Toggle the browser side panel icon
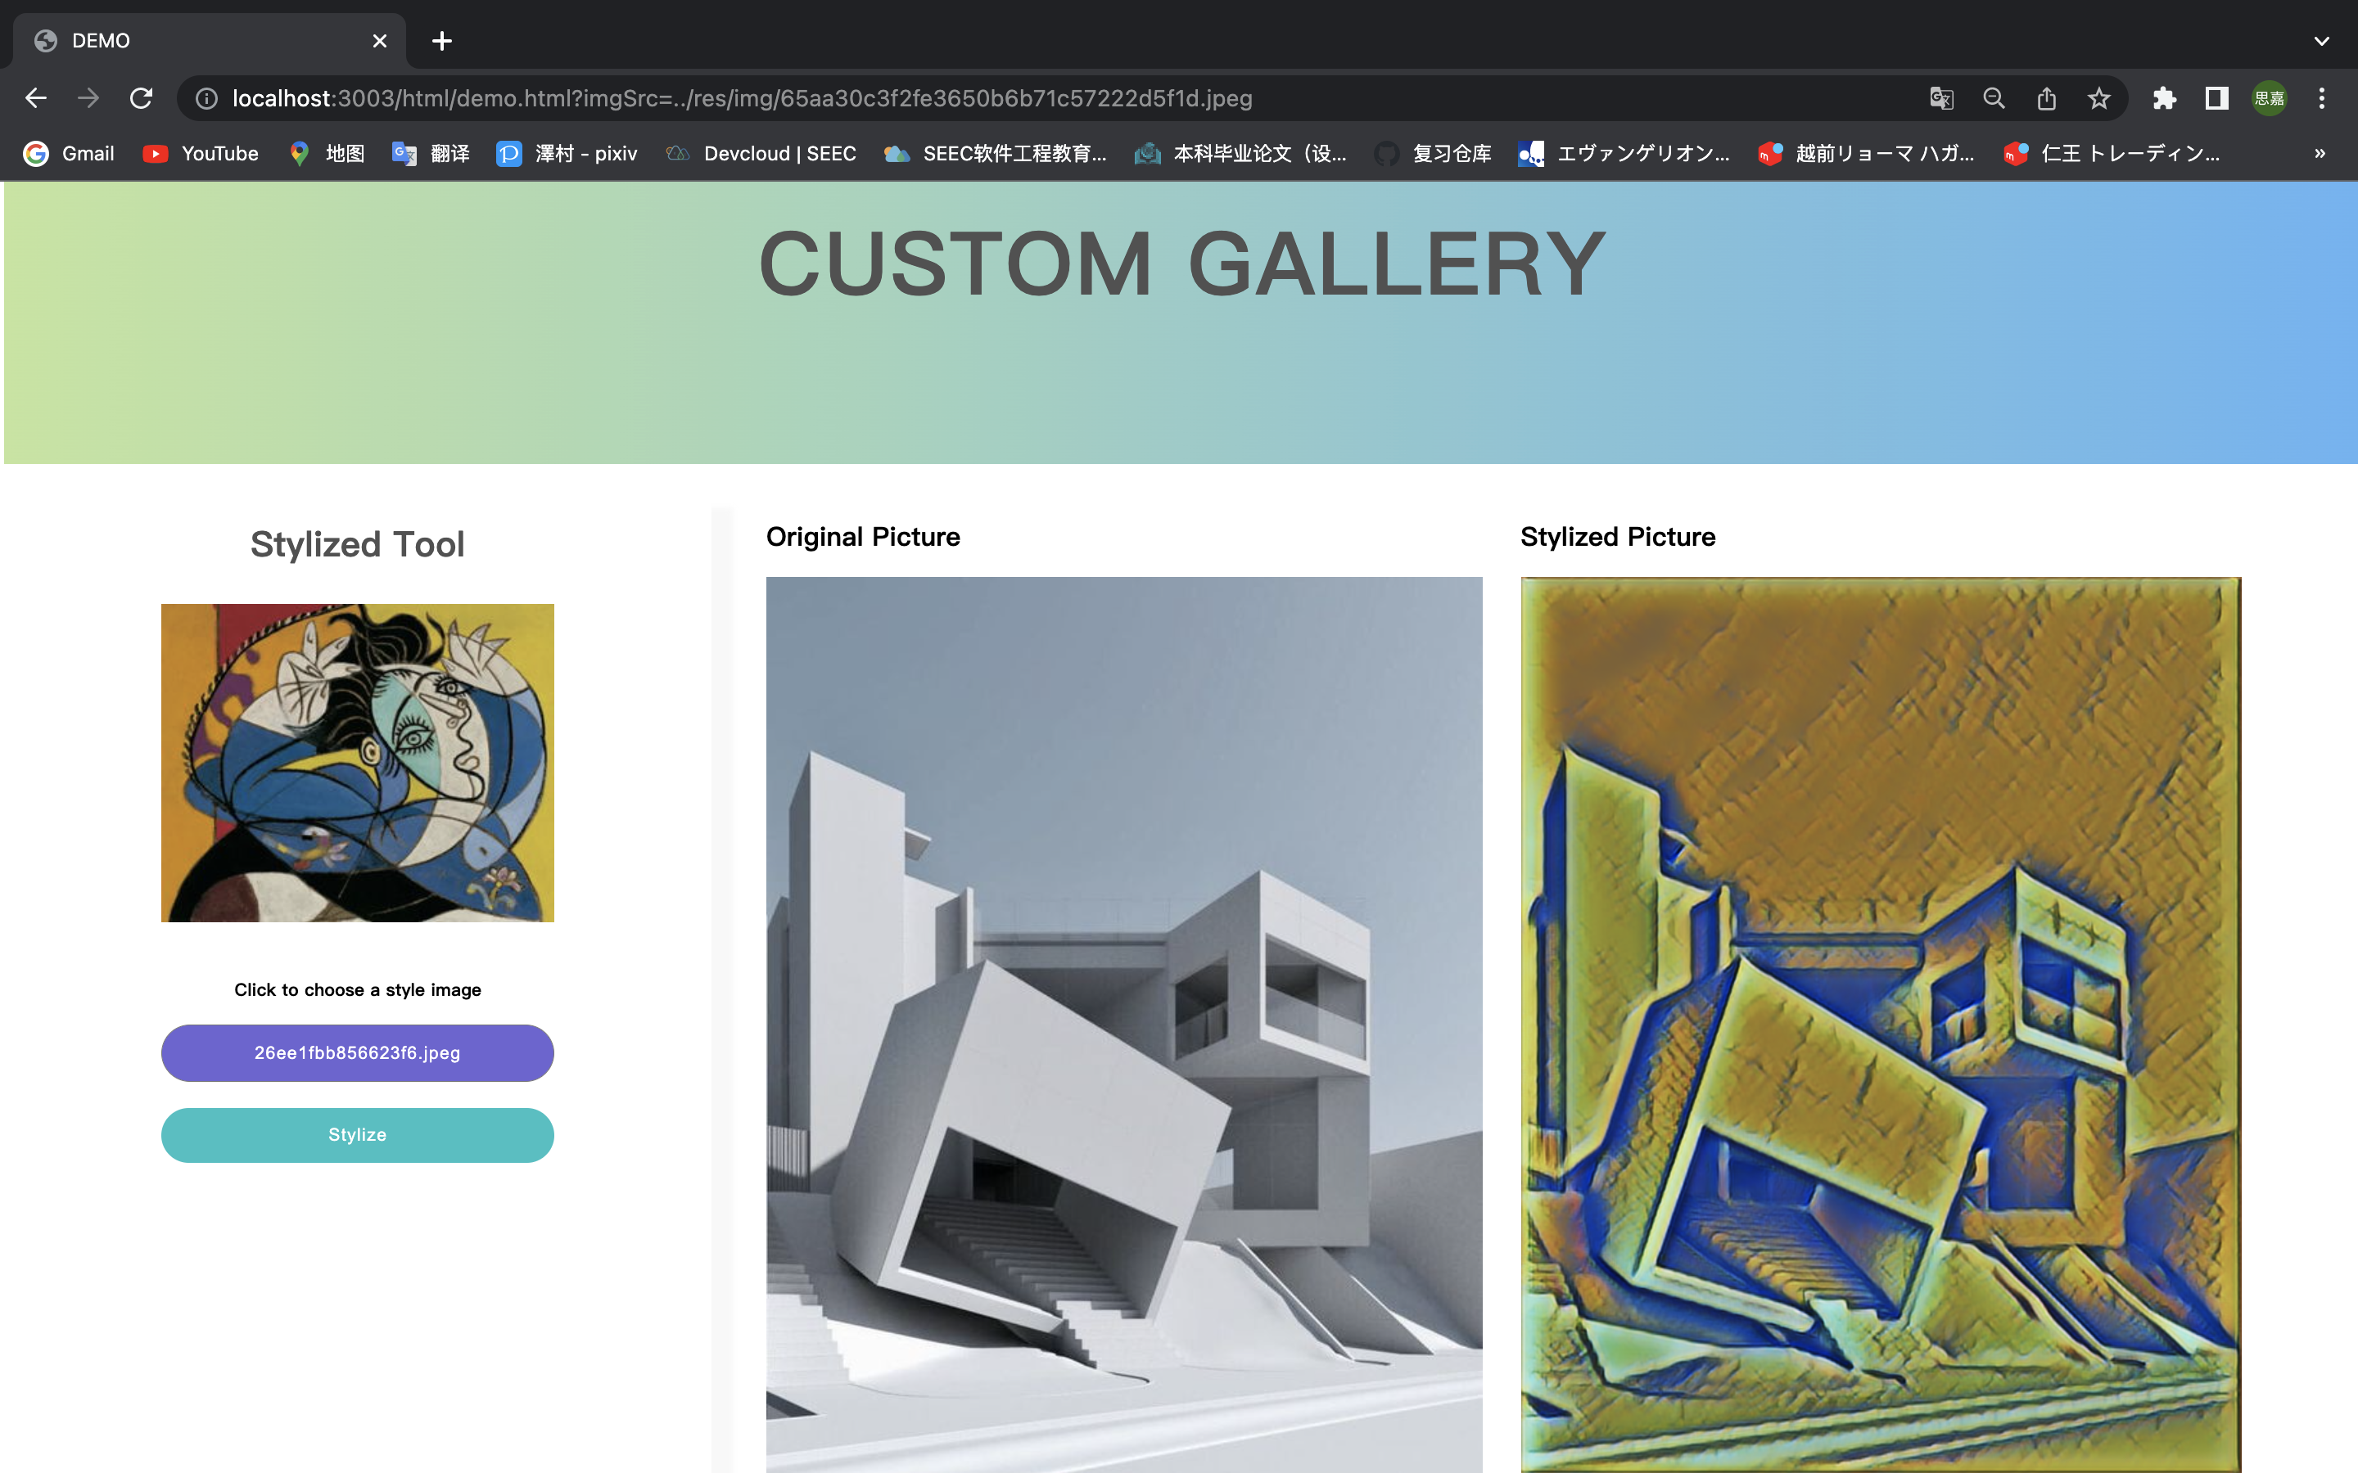Screen dimensions: 2358x1473 [2216, 98]
